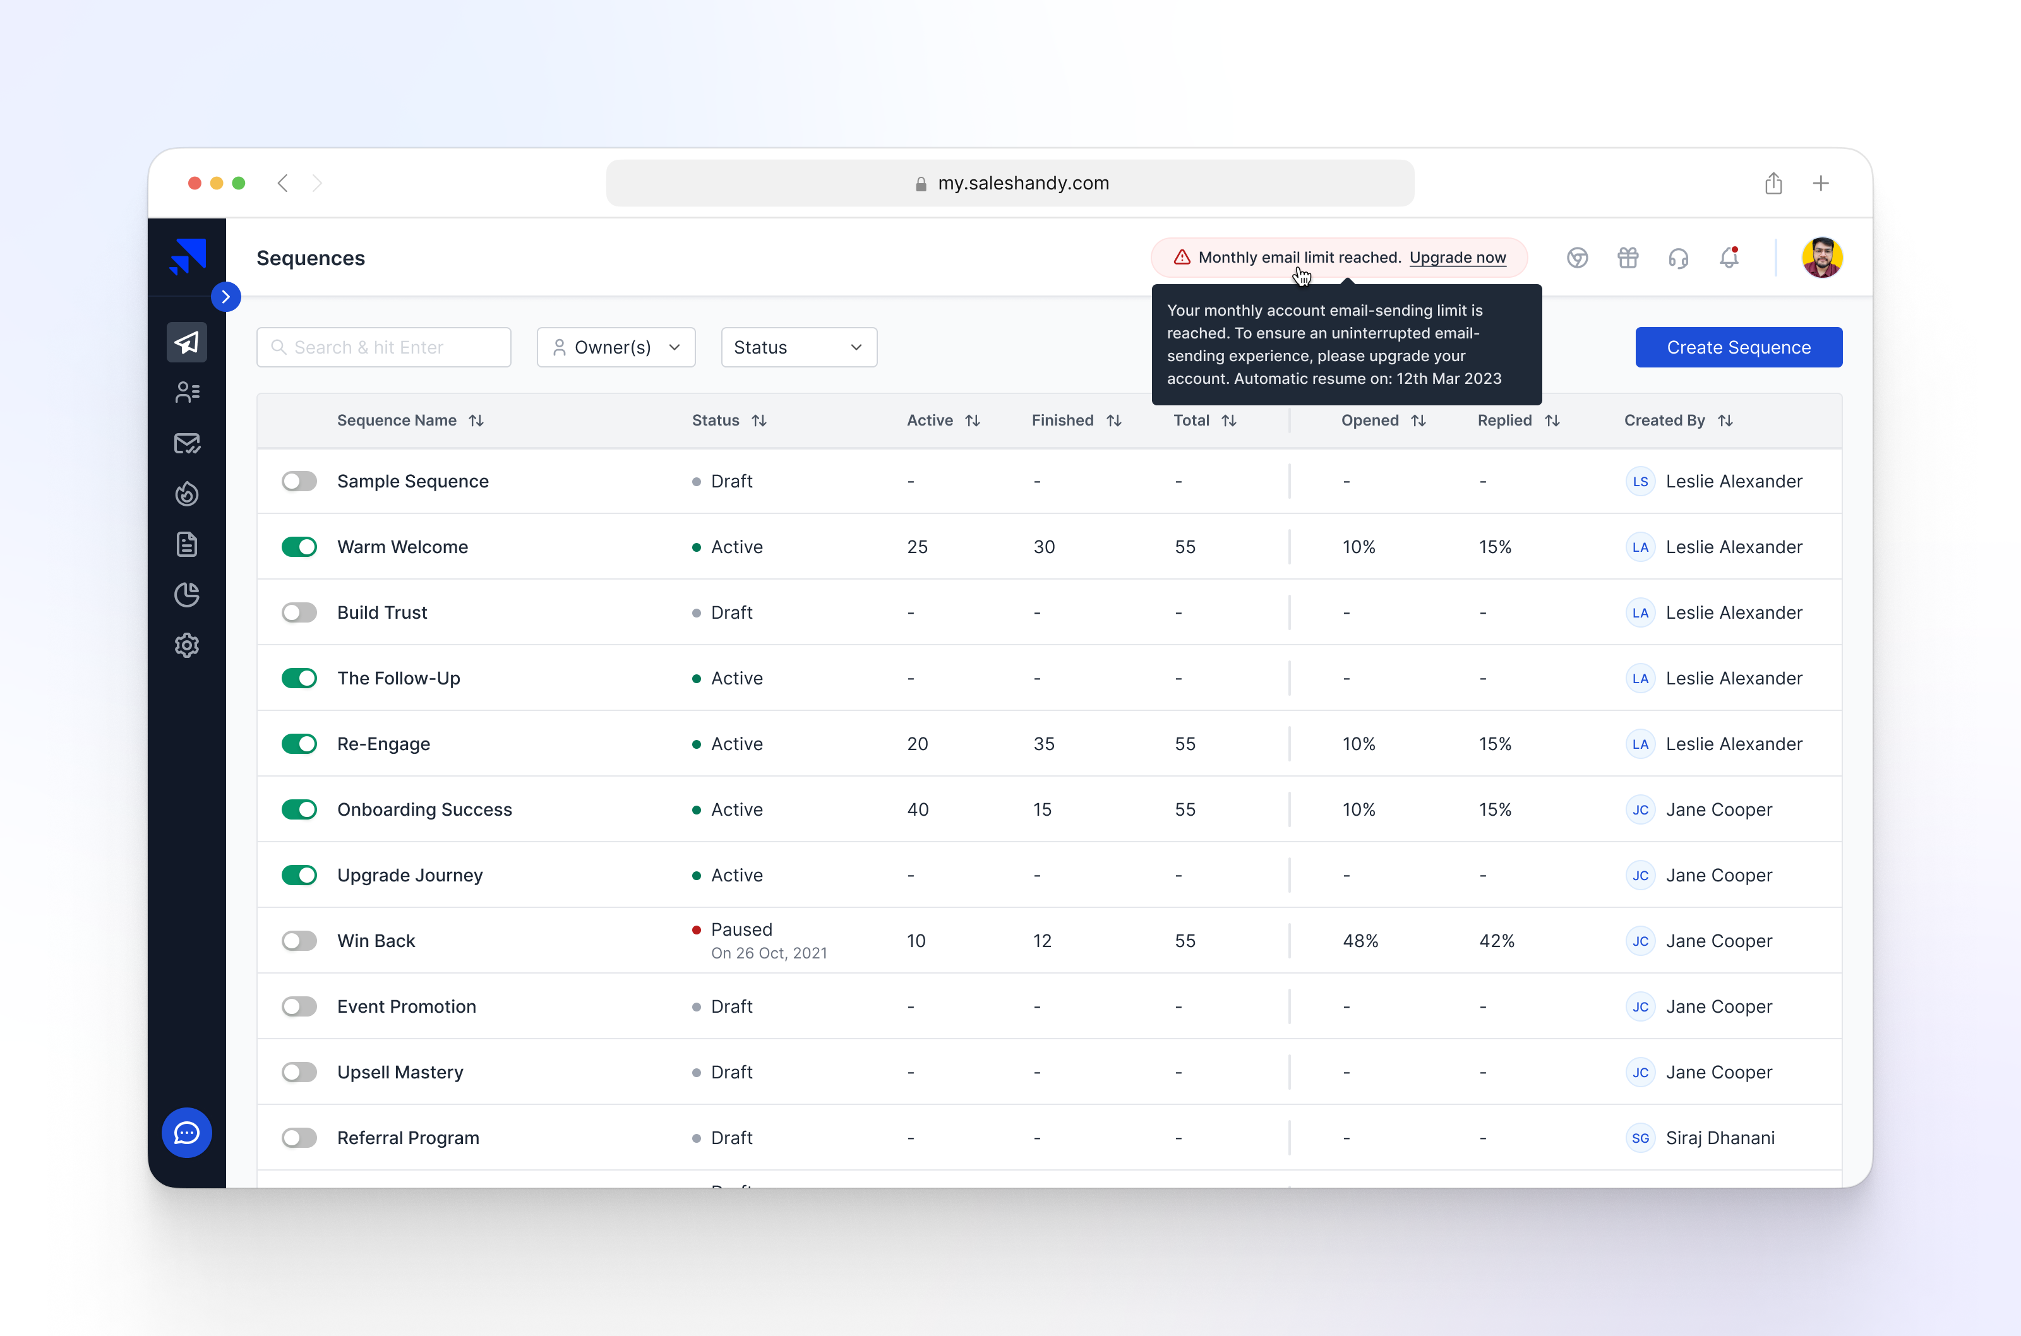2021x1336 pixels.
Task: Open the email accounts sidebar icon
Action: point(186,443)
